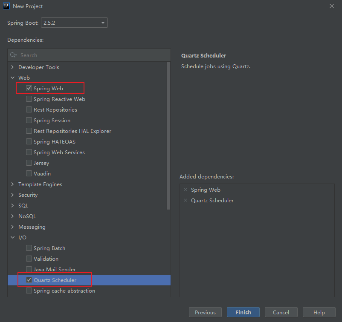Tick the Spring Batch checkbox
The height and width of the screenshot is (322, 342).
(x=29, y=248)
